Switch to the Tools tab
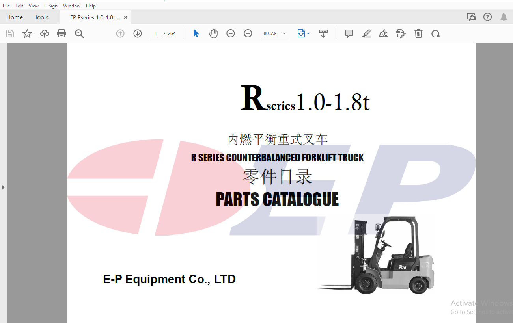The height and width of the screenshot is (323, 513). point(41,17)
